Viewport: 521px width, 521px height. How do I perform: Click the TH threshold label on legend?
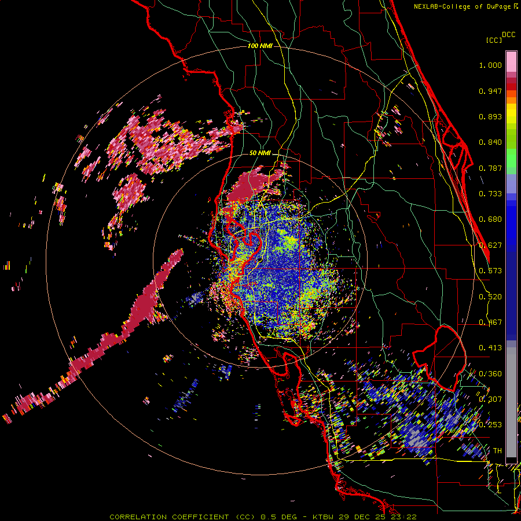pyautogui.click(x=497, y=450)
